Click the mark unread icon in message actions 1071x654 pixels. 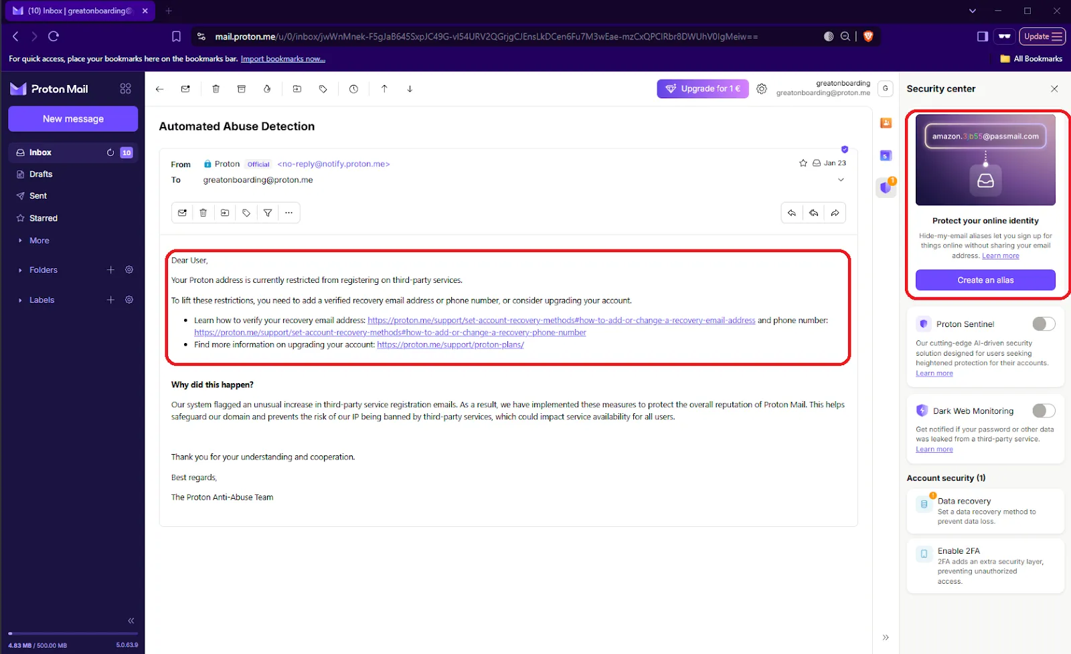pyautogui.click(x=182, y=213)
